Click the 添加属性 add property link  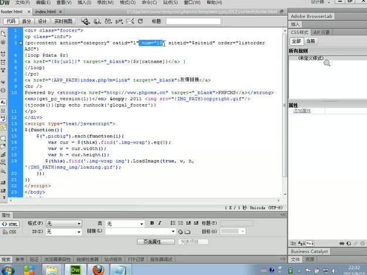pos(301,111)
